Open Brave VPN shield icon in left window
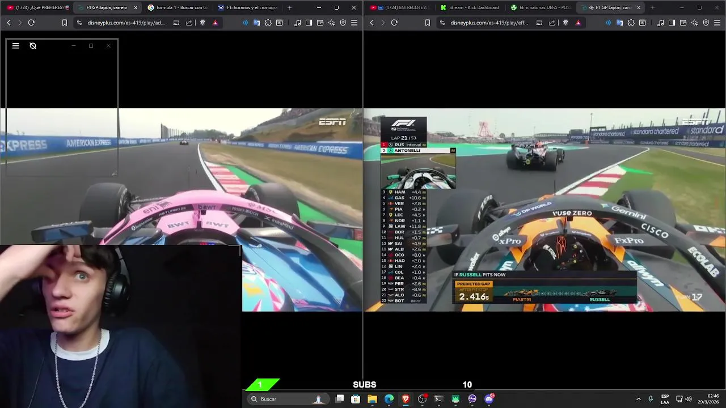The width and height of the screenshot is (726, 408). [x=343, y=23]
